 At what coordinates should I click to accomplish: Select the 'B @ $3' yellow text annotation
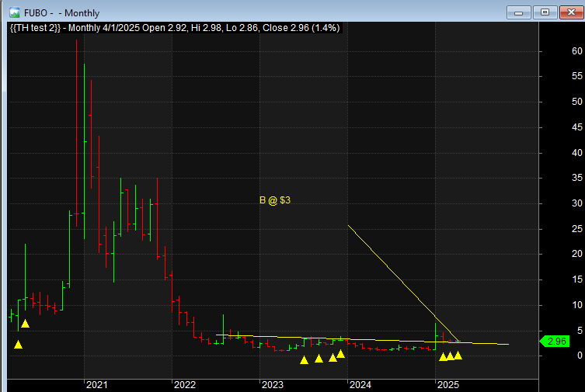[275, 200]
